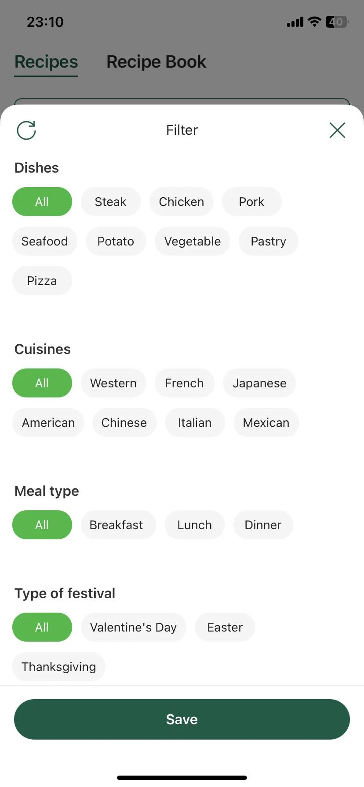Select Valentine's Day festival filter
The height and width of the screenshot is (787, 364).
(x=133, y=627)
